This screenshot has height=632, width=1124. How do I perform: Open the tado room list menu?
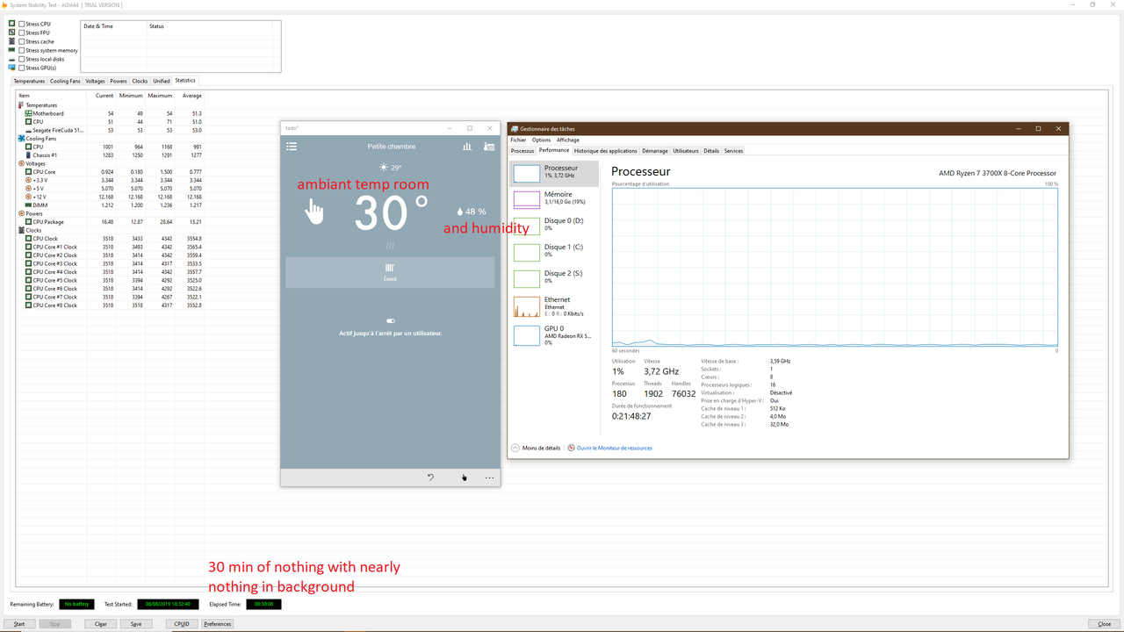tap(292, 146)
